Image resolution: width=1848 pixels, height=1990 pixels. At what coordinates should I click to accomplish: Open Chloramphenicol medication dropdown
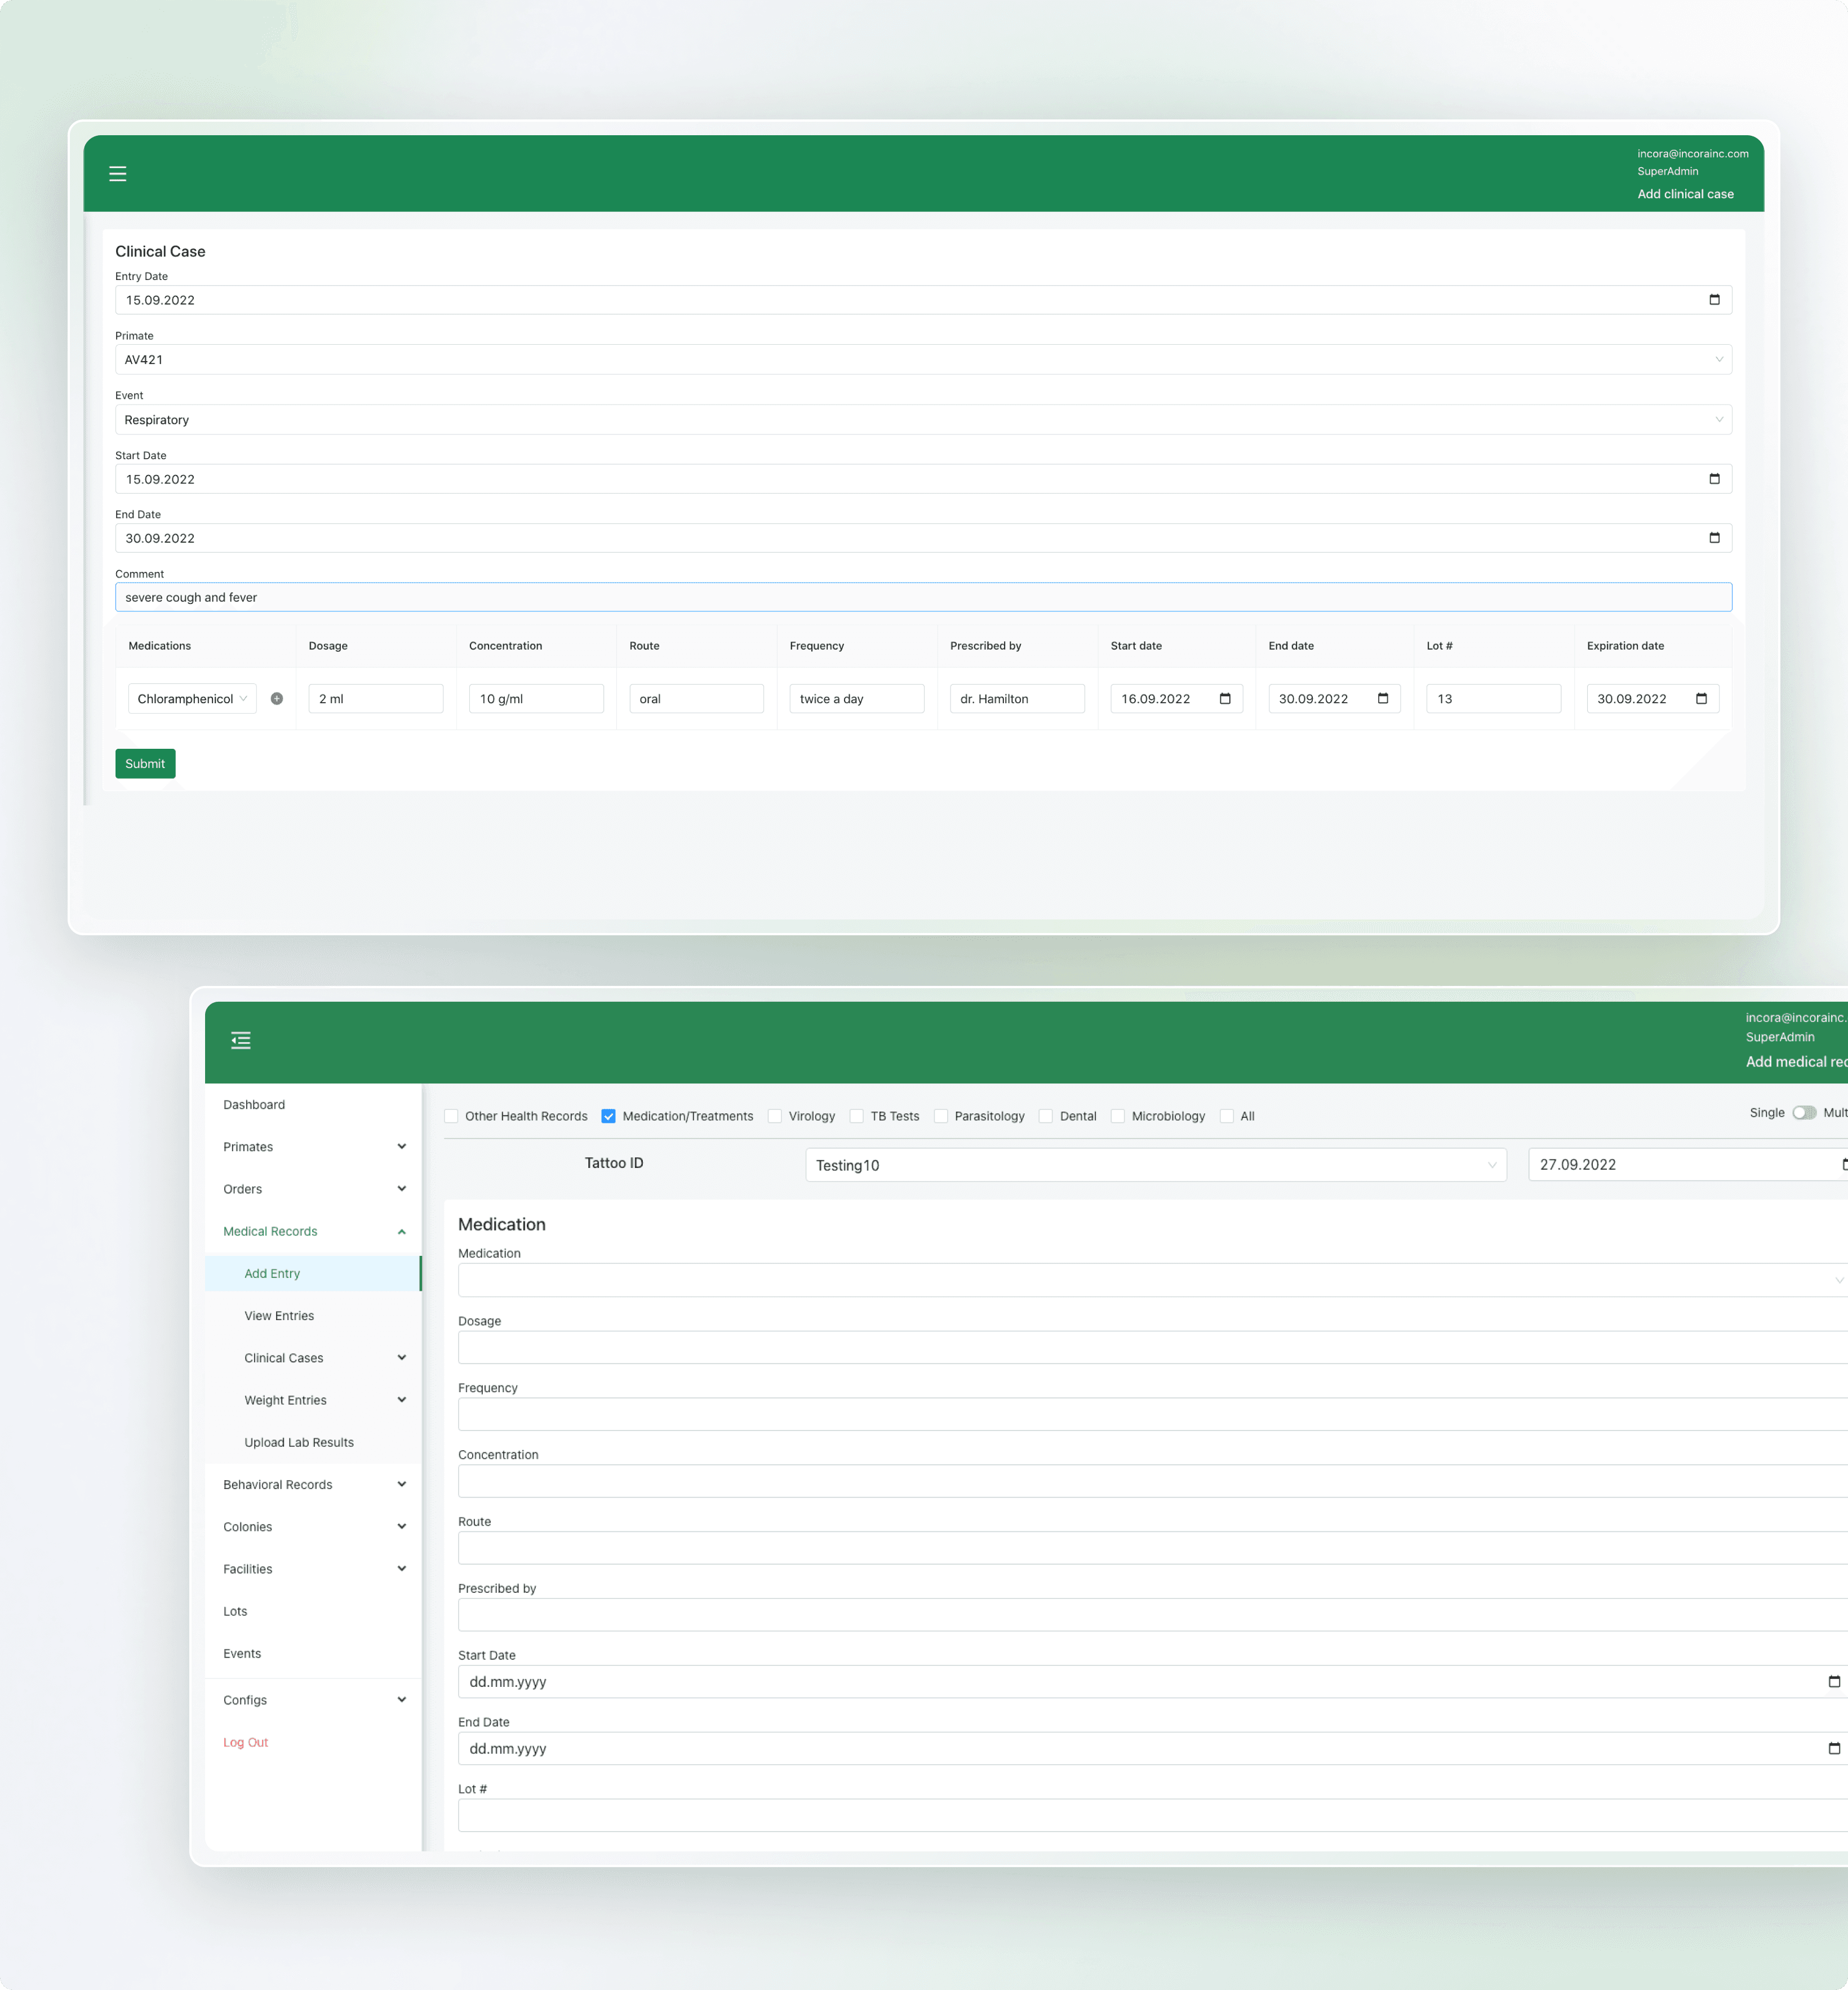coord(192,699)
